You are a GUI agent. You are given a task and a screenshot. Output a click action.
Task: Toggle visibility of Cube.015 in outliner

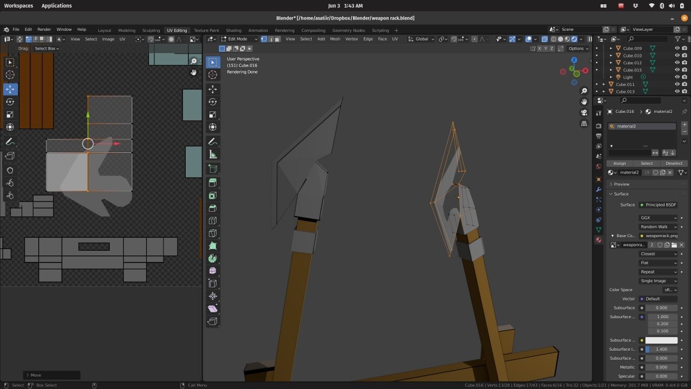[677, 70]
